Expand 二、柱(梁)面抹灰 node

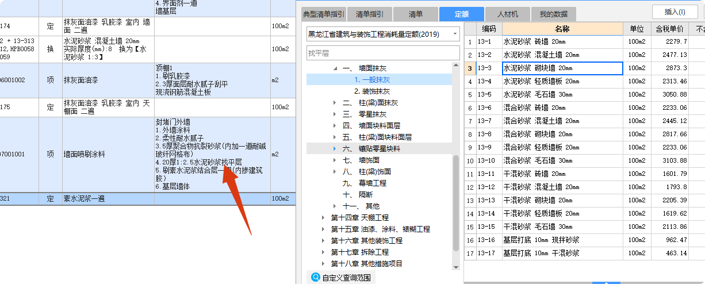335,103
